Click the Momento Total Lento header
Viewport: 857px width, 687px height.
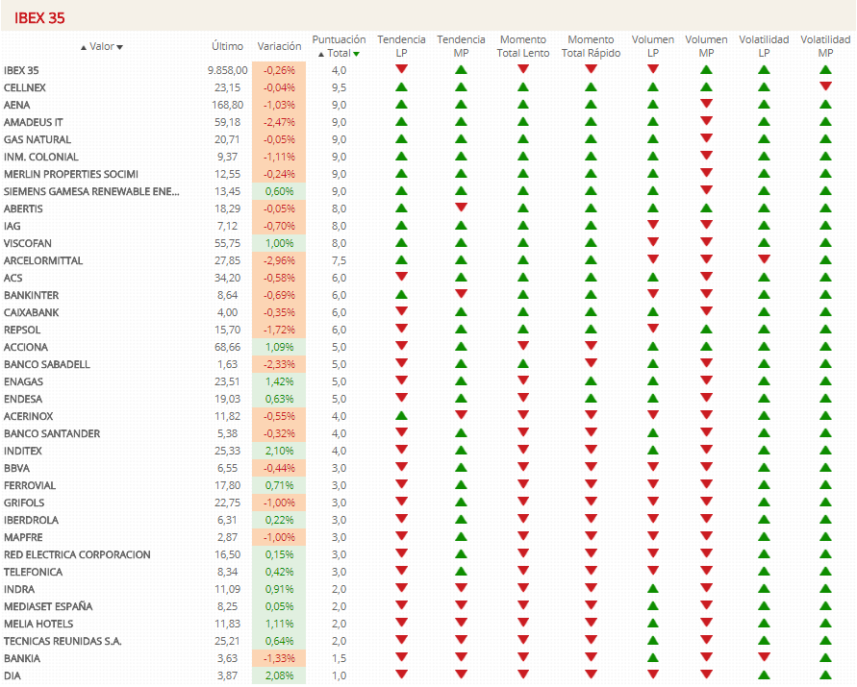pos(523,46)
